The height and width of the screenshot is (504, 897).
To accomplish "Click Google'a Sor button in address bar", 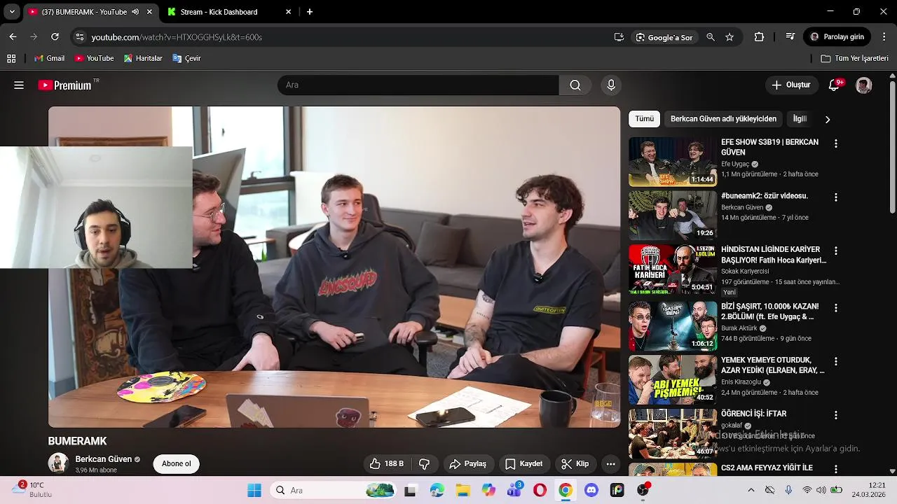I will 664,37.
